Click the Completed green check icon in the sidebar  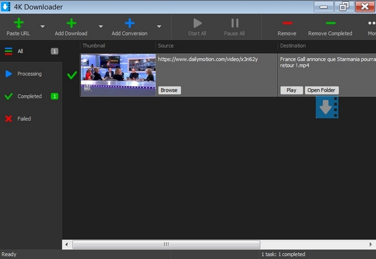[x=9, y=96]
